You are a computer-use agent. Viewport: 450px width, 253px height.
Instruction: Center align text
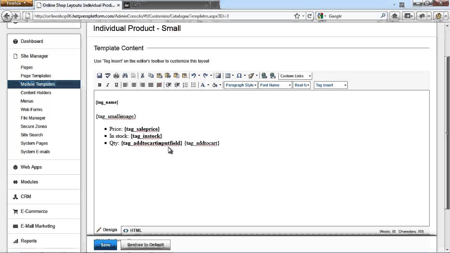tap(134, 85)
